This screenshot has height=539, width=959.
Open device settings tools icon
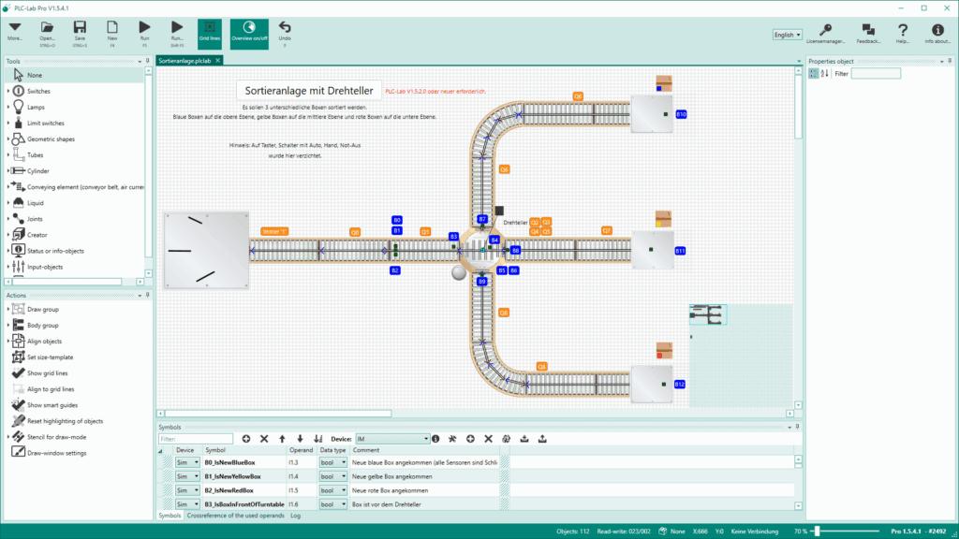click(452, 439)
